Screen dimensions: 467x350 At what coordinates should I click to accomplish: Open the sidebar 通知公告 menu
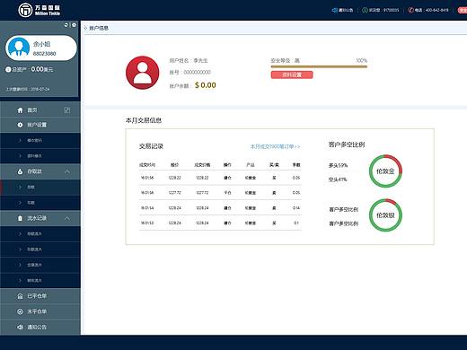[x=40, y=327]
